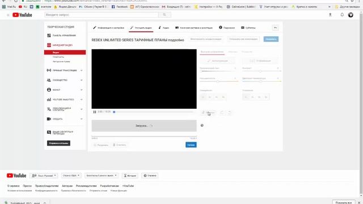Adjust the Цветовая температура slider

point(261,82)
